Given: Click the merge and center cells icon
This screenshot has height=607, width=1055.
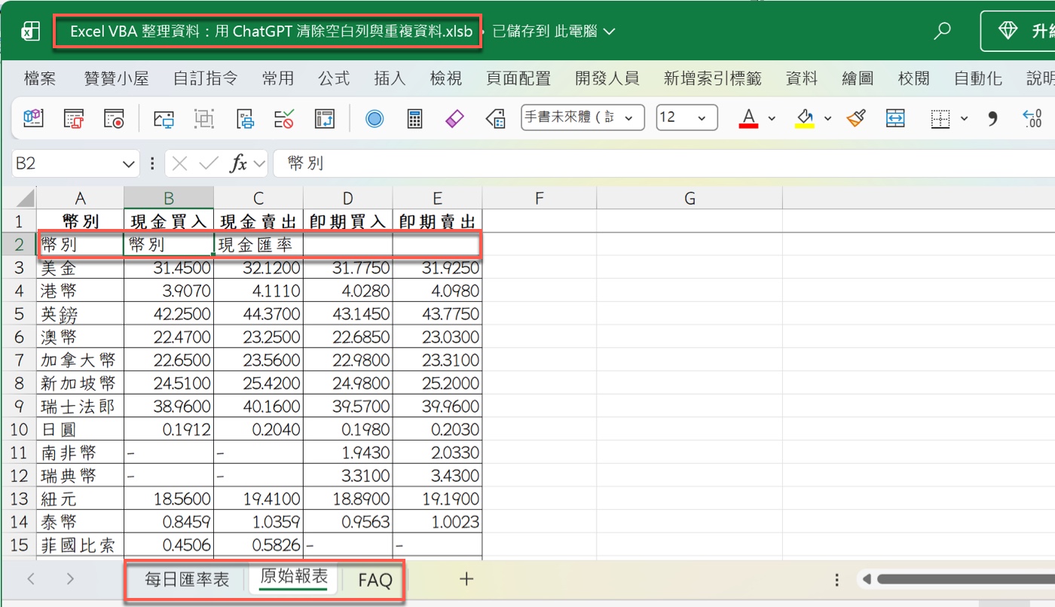Looking at the screenshot, I should point(895,118).
